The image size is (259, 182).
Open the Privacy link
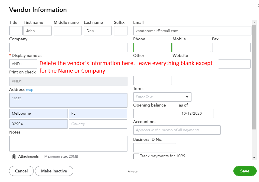[132, 171]
